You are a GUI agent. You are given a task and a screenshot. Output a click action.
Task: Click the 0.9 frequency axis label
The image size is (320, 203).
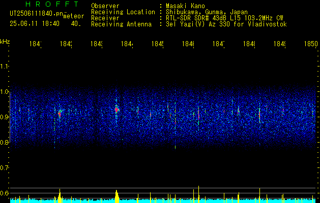[x=4, y=117]
